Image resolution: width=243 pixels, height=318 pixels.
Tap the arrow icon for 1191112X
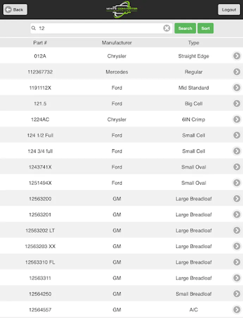237,88
